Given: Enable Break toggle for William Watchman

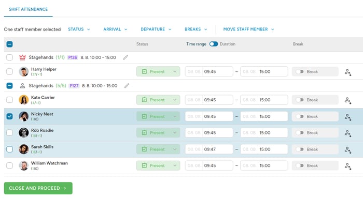Looking at the screenshot, I should (x=300, y=165).
